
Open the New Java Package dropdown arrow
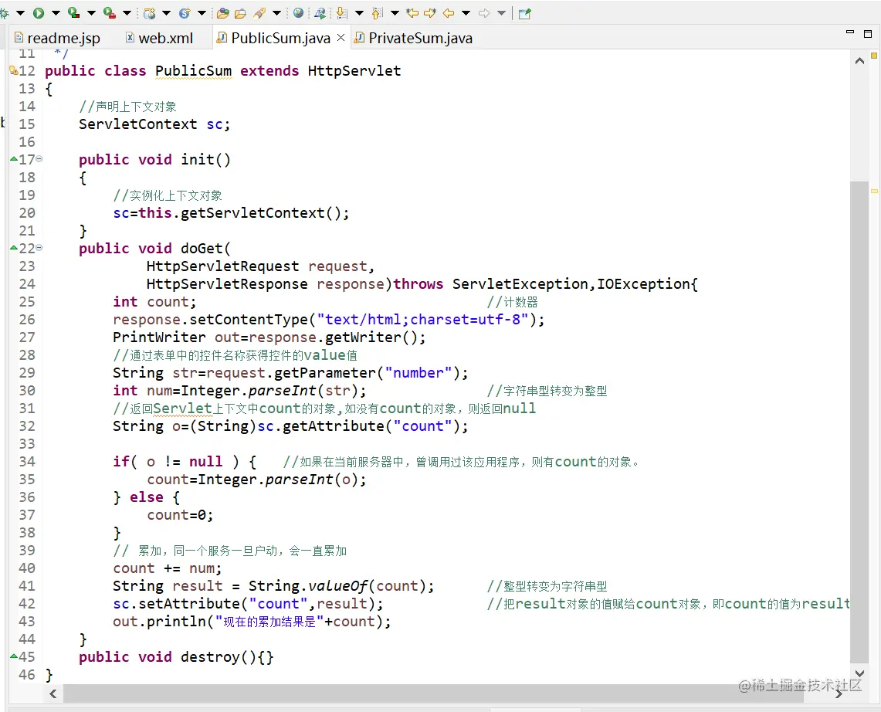click(166, 13)
